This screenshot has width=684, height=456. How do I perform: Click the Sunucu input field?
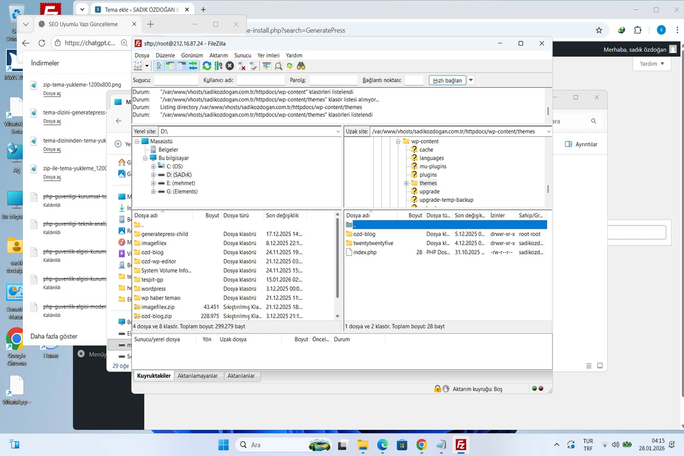(176, 80)
